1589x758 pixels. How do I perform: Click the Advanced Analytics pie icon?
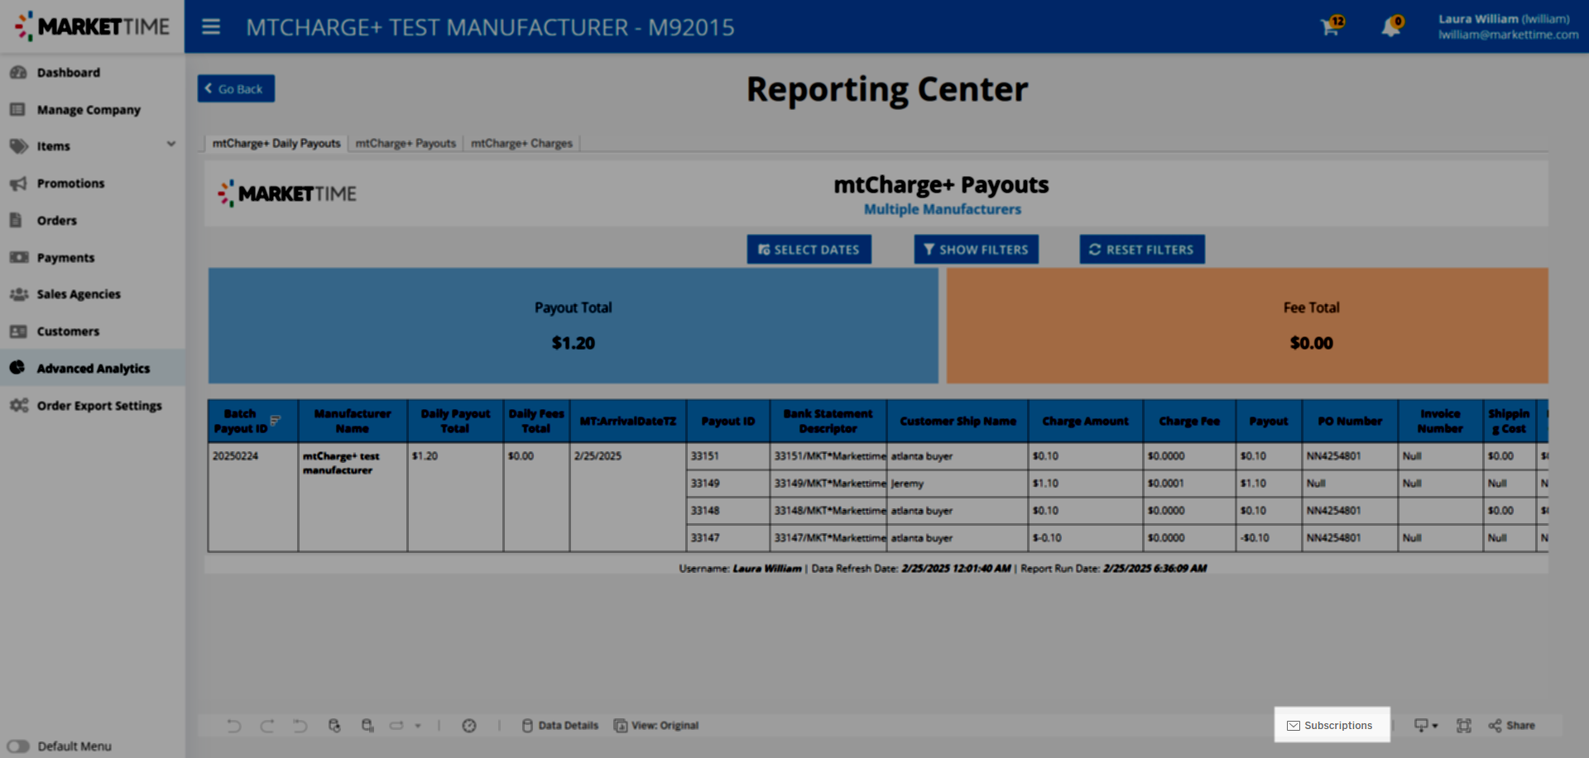(17, 368)
